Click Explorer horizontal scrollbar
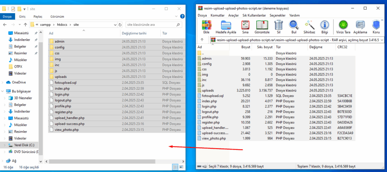This screenshot has height=172, width=387. pos(102,161)
